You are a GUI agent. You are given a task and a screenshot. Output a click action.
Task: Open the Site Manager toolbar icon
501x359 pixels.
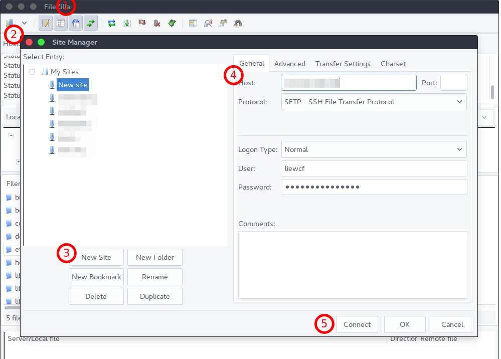[x=10, y=23]
